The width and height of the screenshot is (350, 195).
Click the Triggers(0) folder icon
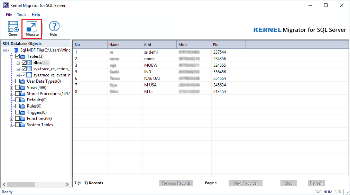[22, 112]
